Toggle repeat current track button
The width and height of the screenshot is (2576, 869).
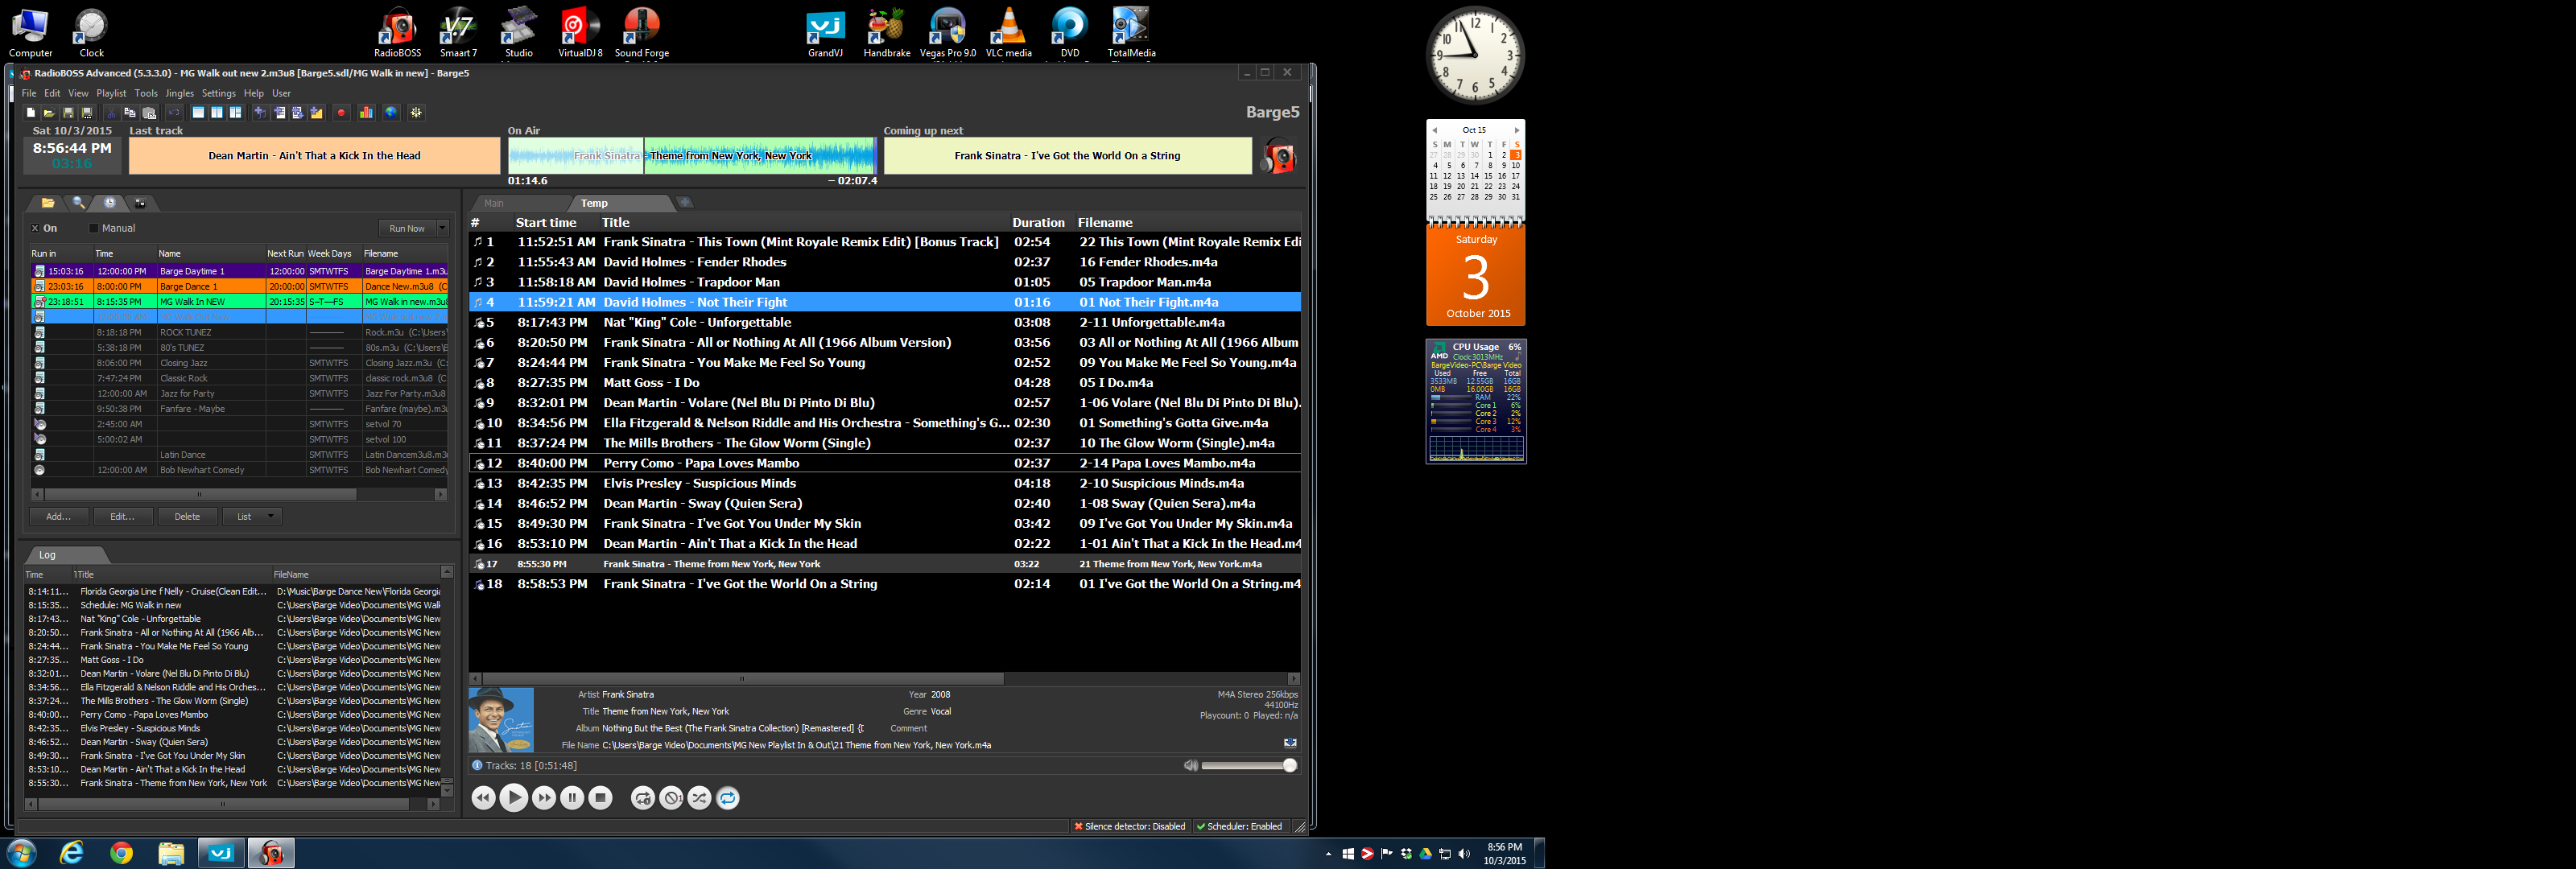click(642, 798)
